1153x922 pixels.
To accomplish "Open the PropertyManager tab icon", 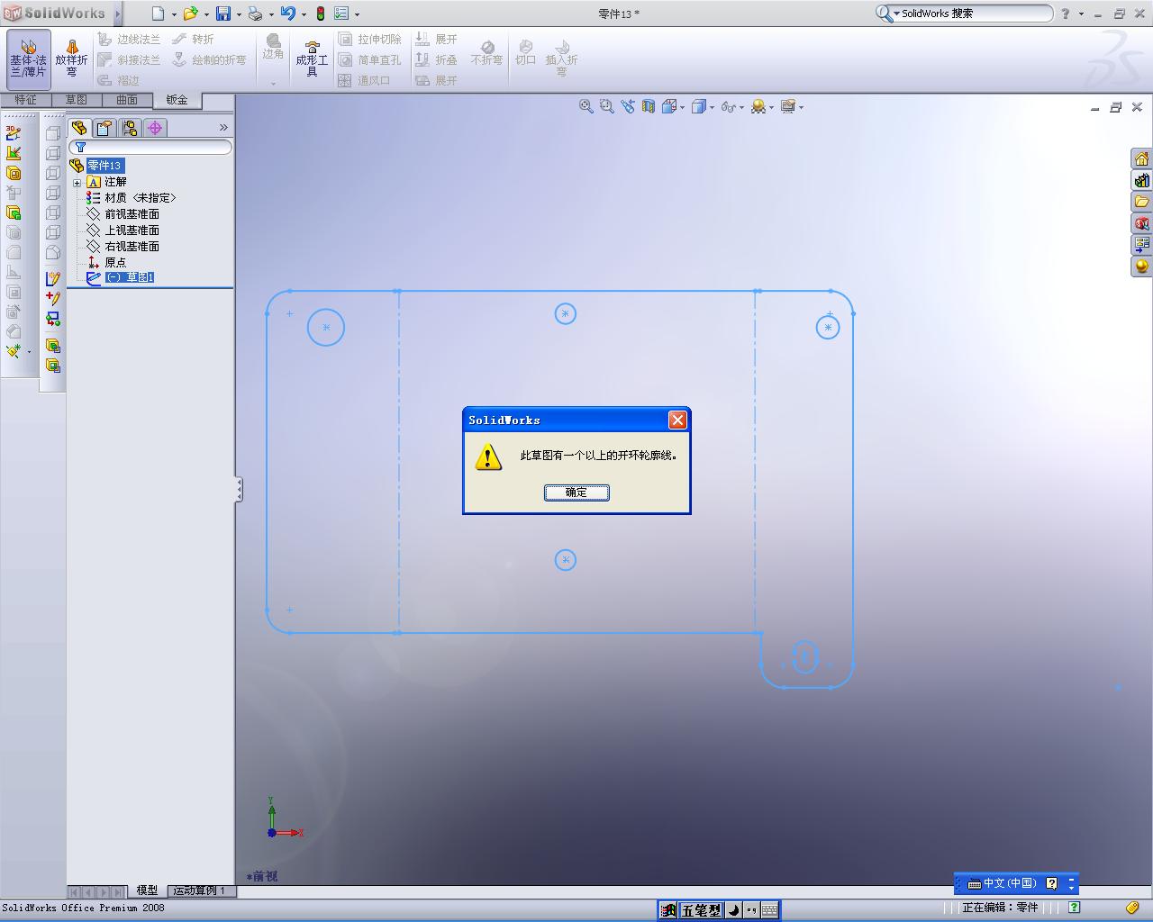I will 104,128.
